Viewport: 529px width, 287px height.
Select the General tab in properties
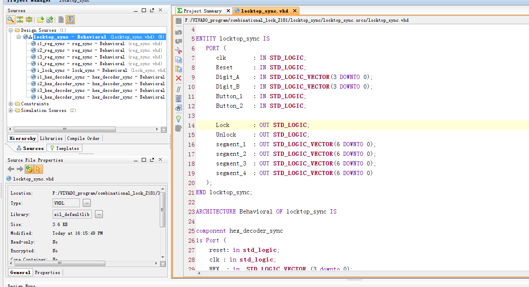[20, 272]
